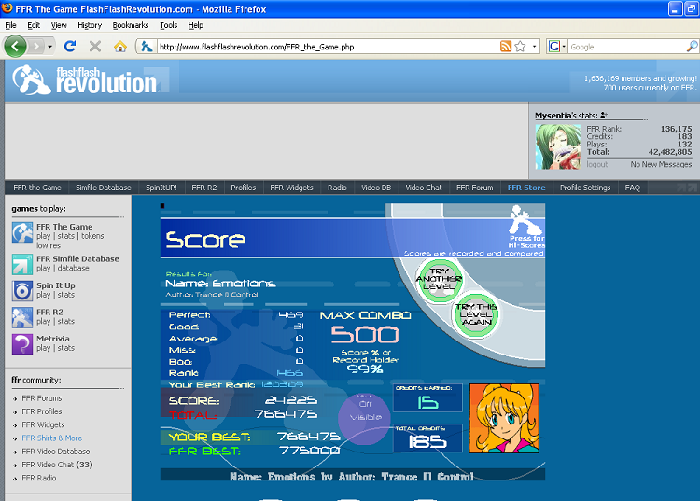Click the Google search input field
Viewport: 700px width, 501px height.
[x=630, y=46]
